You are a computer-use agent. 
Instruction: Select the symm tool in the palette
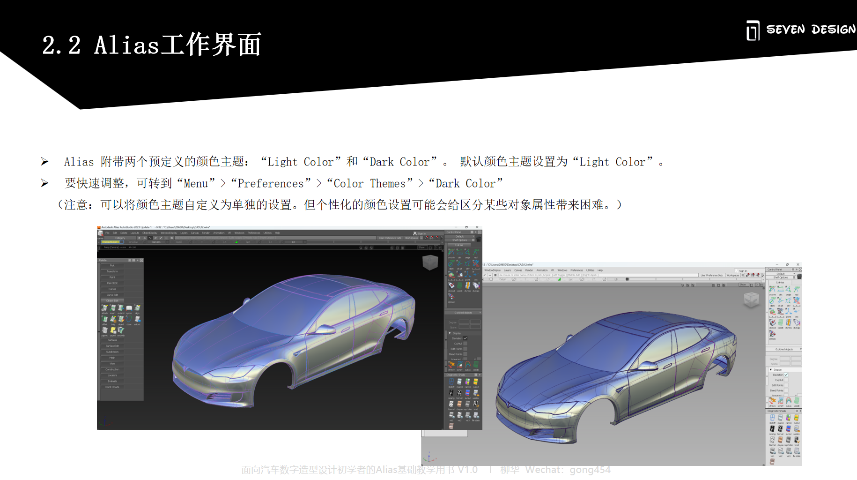[x=129, y=309]
